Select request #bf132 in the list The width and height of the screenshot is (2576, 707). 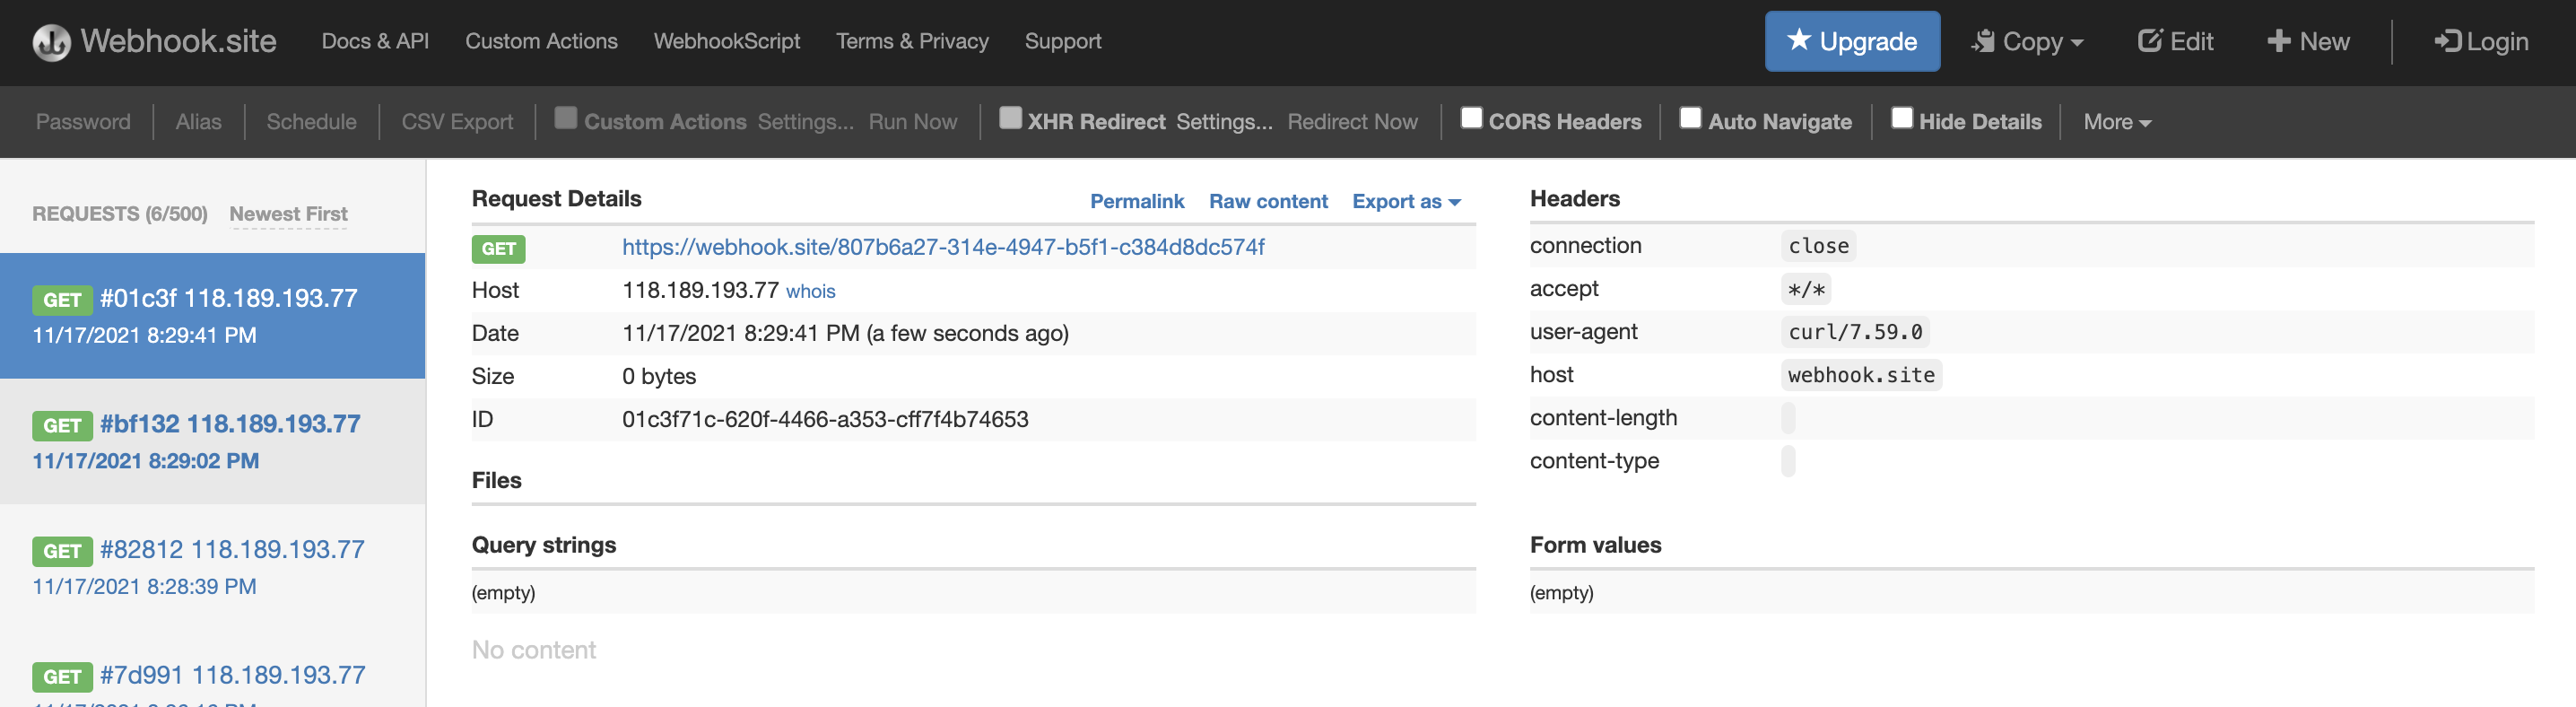(213, 441)
